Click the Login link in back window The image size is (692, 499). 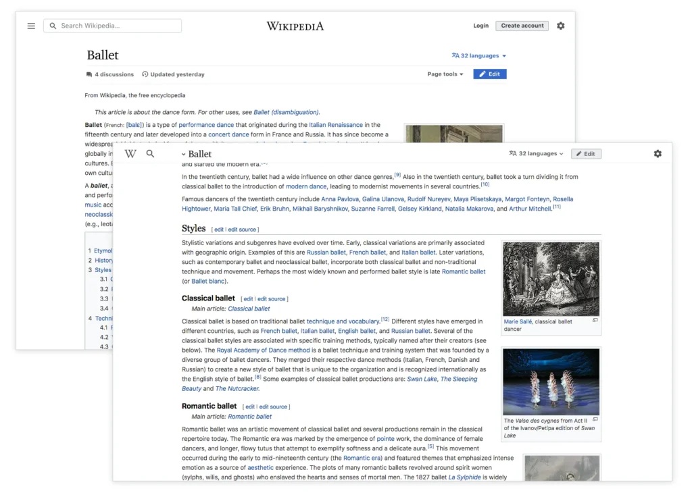pyautogui.click(x=480, y=26)
